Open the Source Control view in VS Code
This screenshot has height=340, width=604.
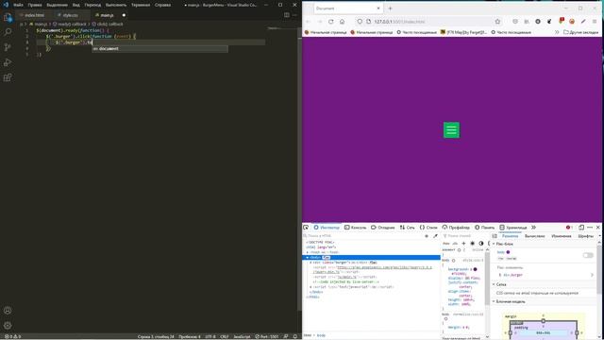pyautogui.click(x=8, y=47)
